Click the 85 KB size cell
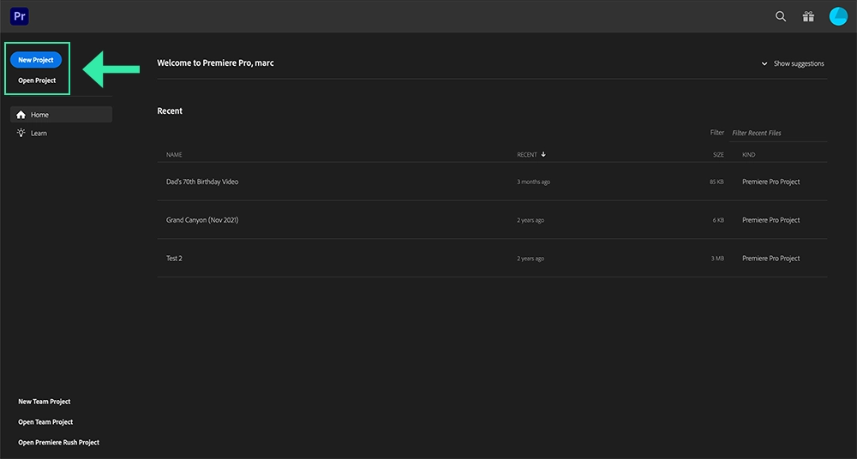This screenshot has height=459, width=857. pyautogui.click(x=716, y=182)
